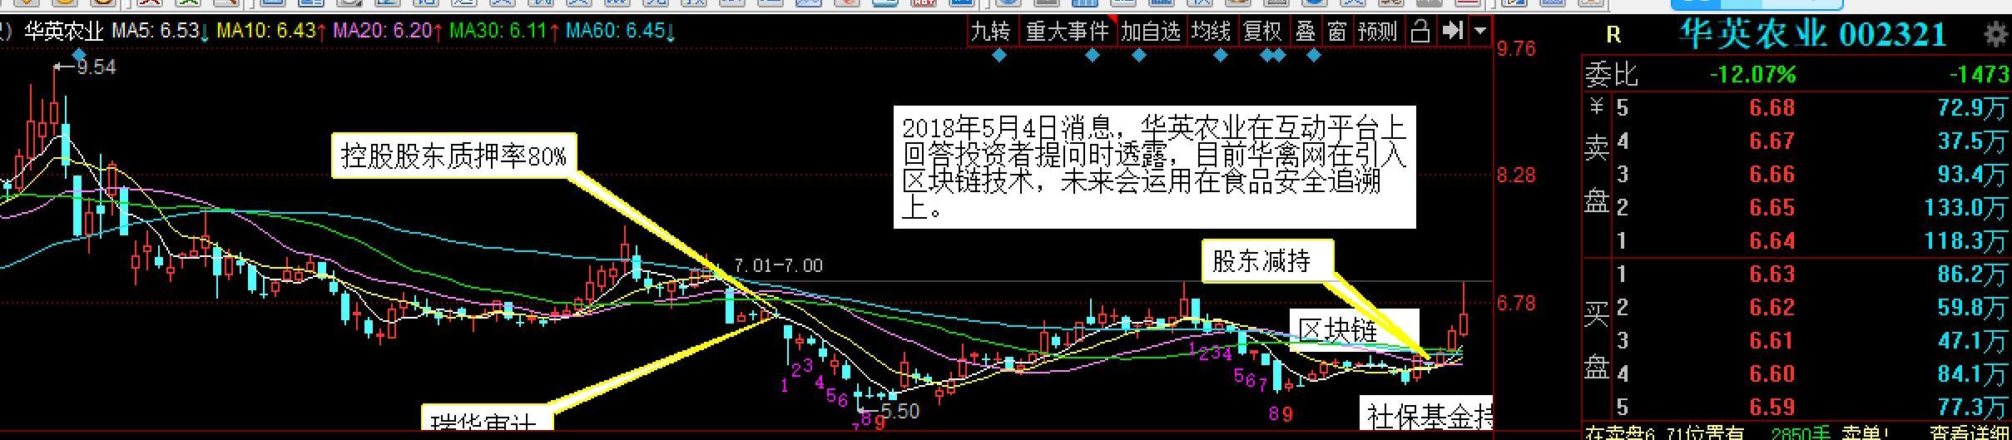2012x440 pixels.
Task: Click buy-2 price 6.62
Action: (x=1772, y=308)
